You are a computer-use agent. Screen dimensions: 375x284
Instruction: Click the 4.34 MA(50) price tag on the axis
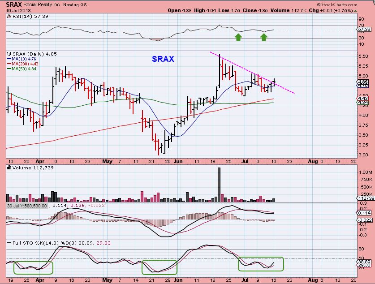363,103
